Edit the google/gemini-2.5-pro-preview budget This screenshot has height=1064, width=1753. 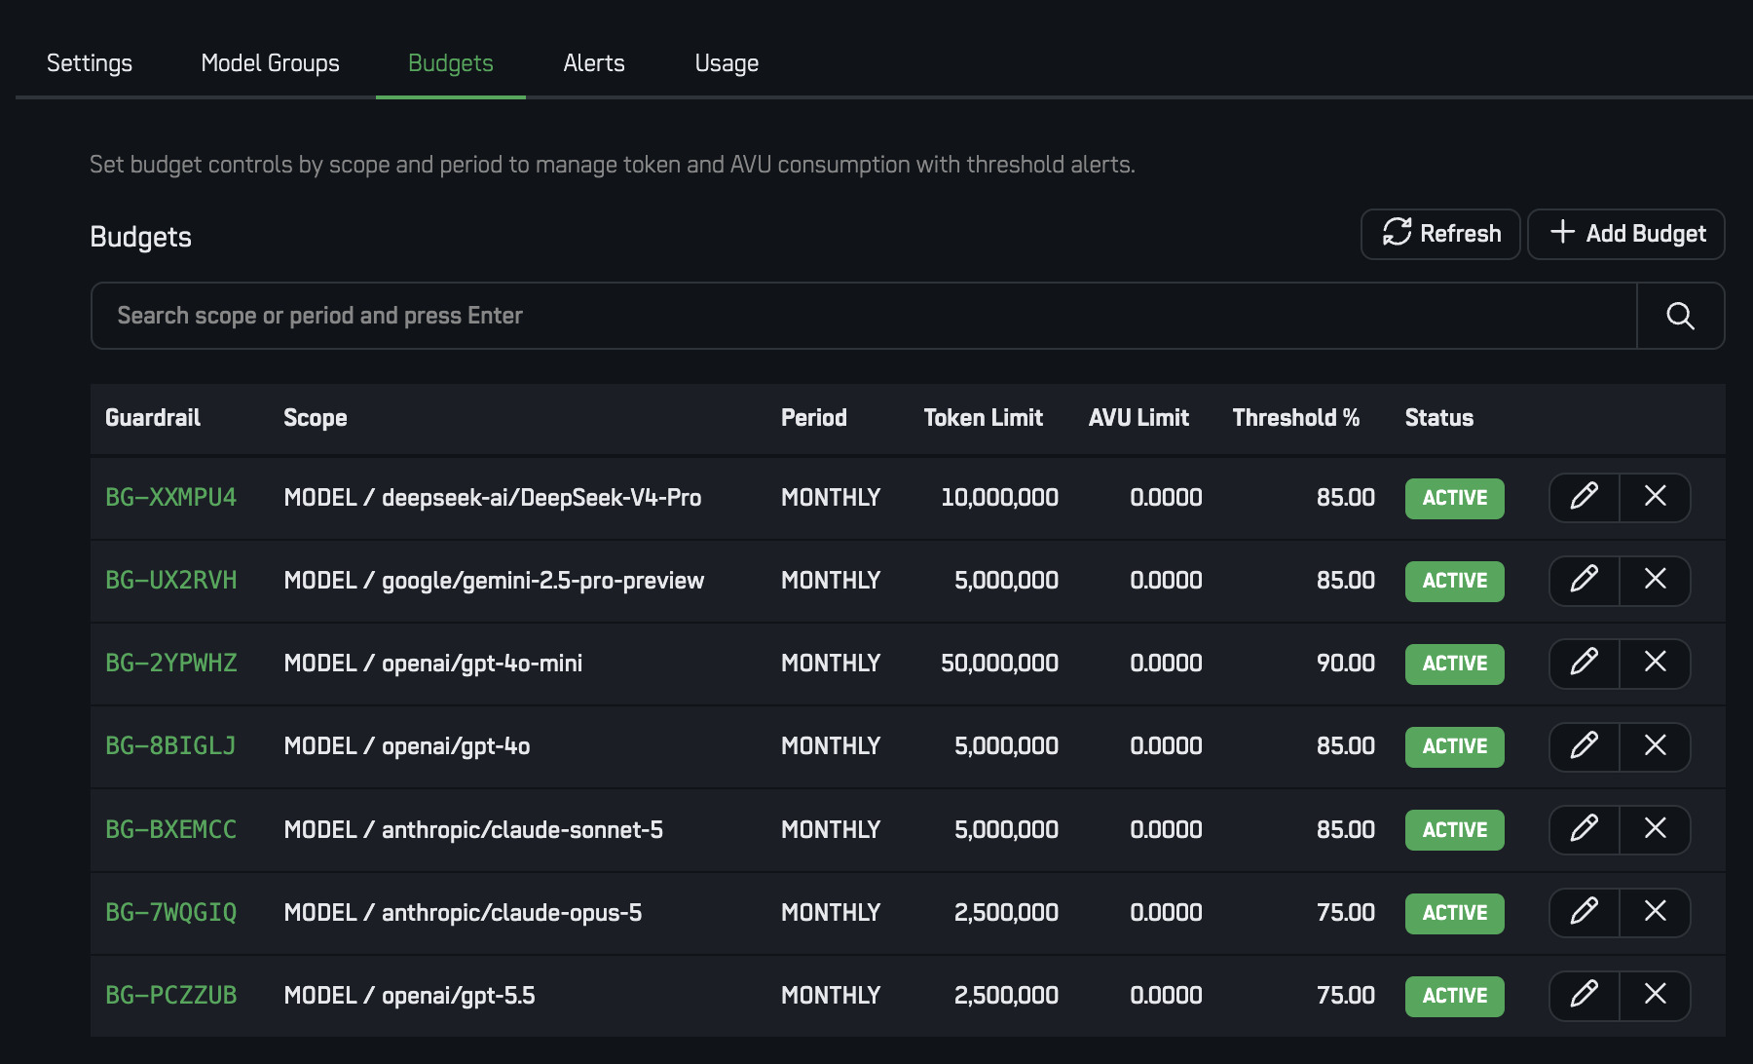point(1585,581)
